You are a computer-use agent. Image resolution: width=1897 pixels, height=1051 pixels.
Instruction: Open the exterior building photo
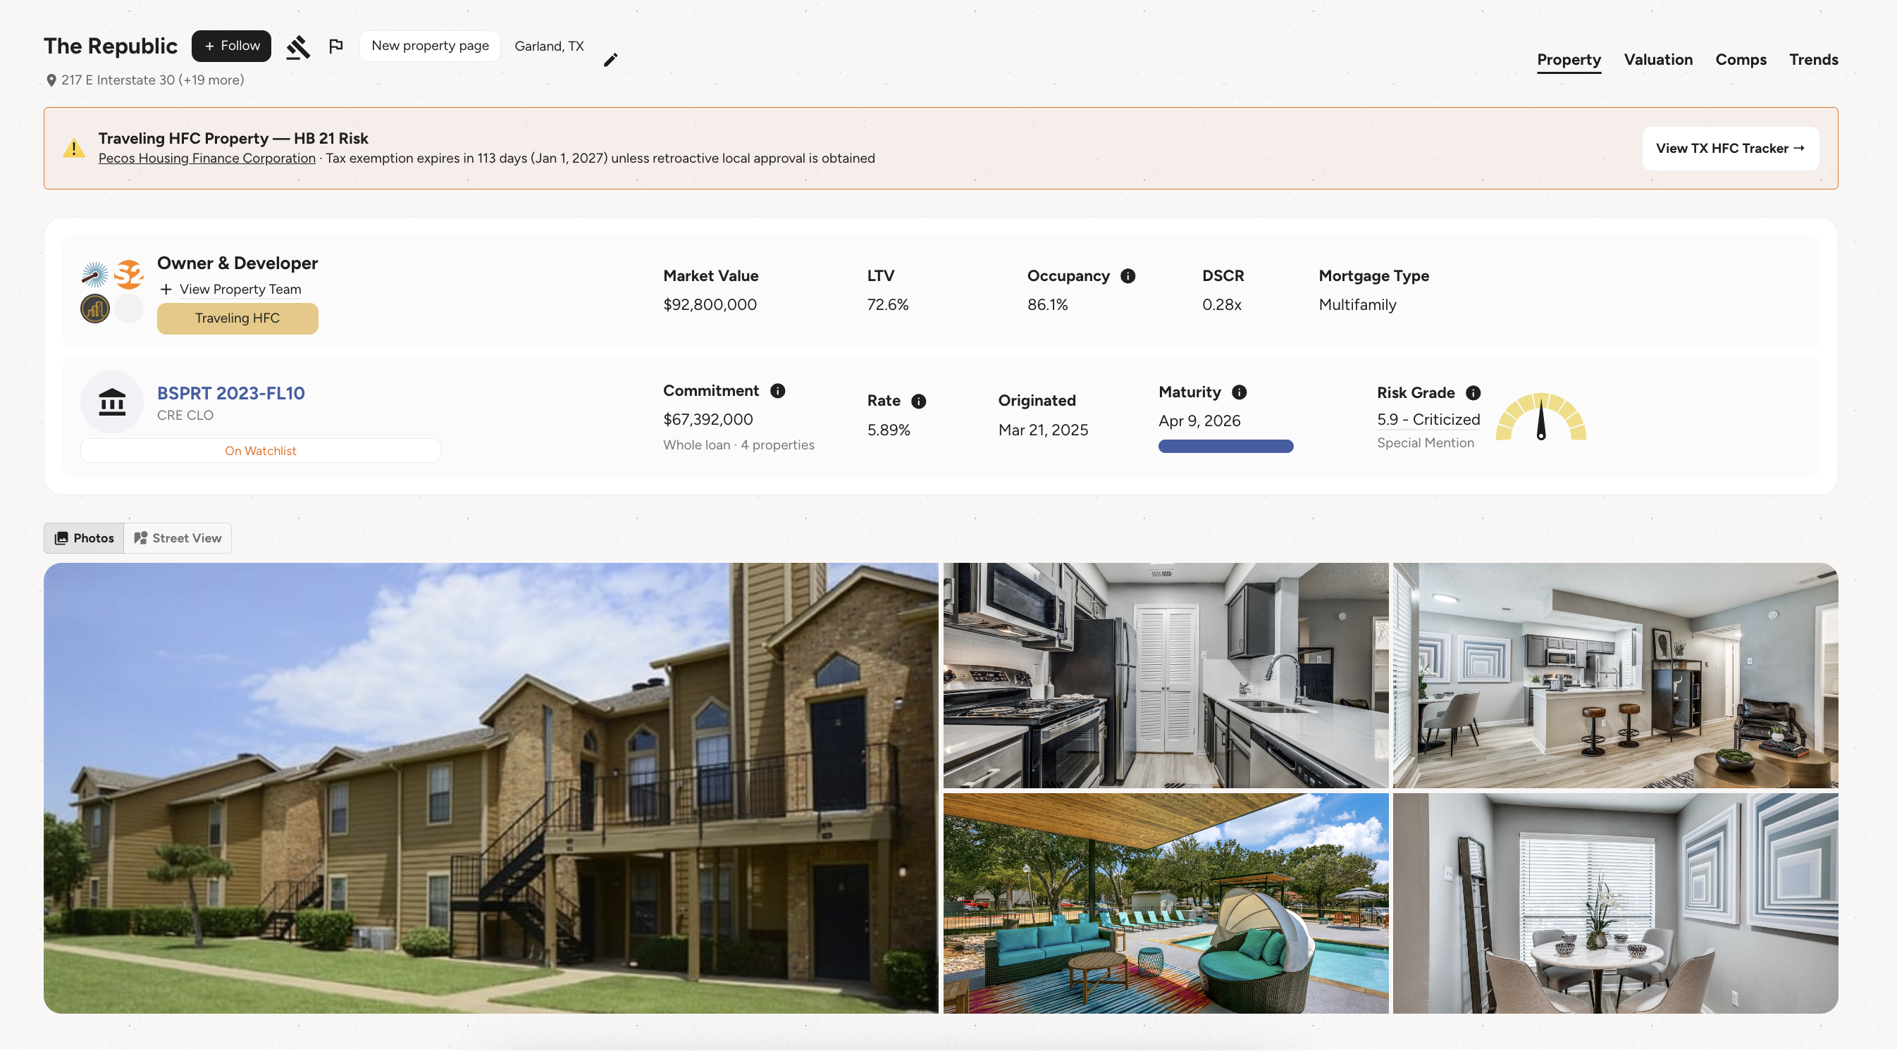(490, 788)
